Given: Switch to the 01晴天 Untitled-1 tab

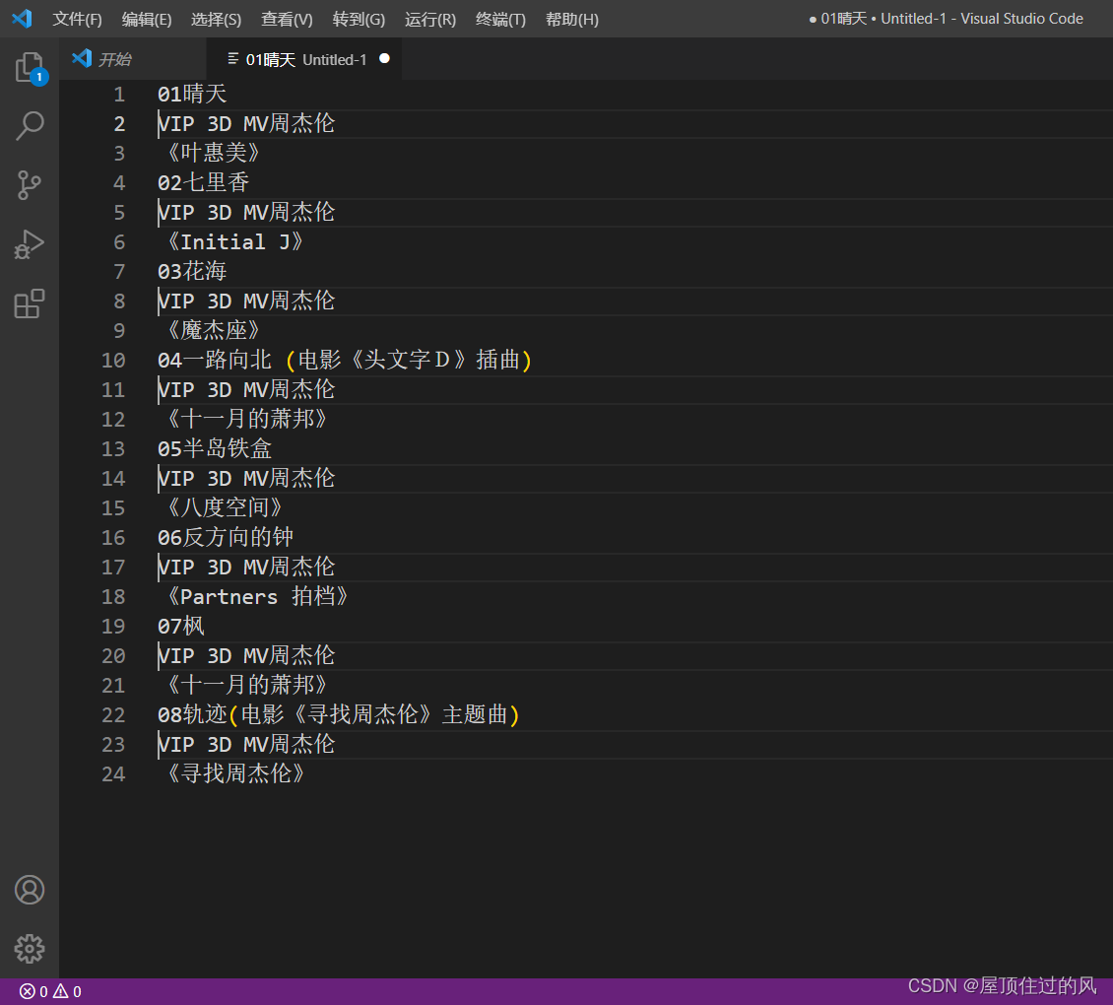Looking at the screenshot, I should point(304,59).
